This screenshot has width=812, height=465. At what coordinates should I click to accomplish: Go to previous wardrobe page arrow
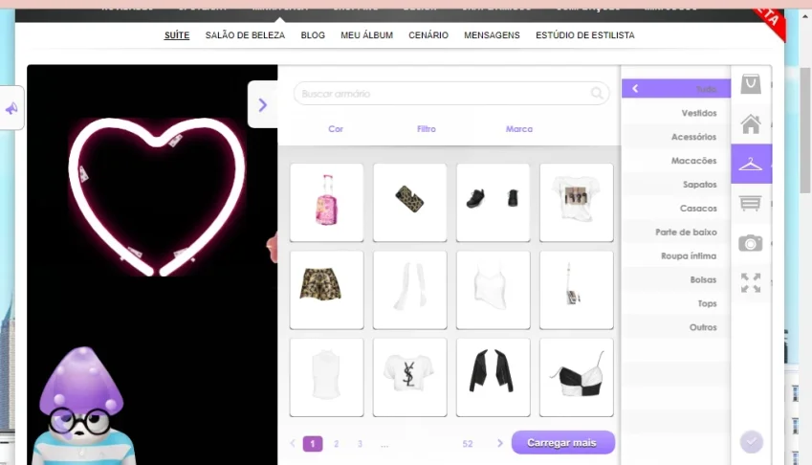click(293, 443)
